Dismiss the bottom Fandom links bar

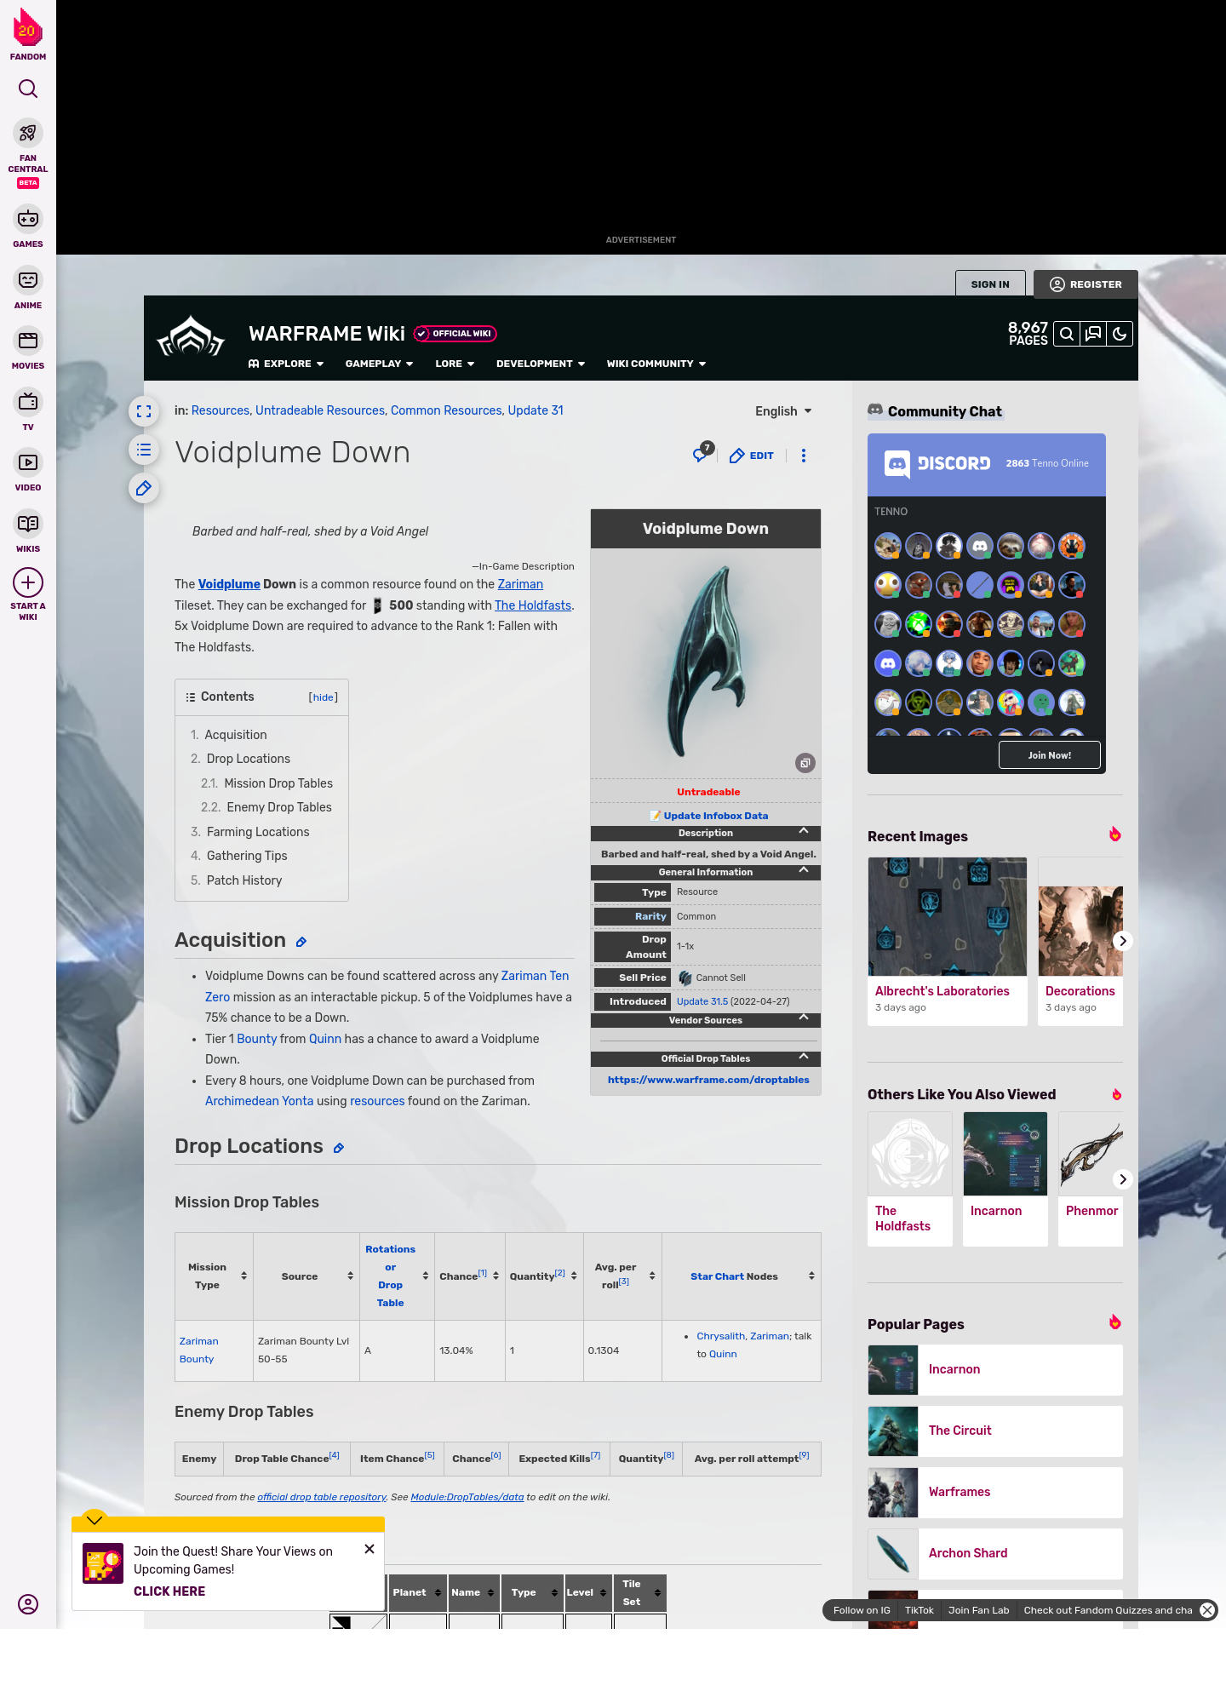(x=1207, y=1610)
